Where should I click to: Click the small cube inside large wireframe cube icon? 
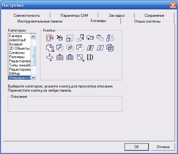(x=70, y=38)
